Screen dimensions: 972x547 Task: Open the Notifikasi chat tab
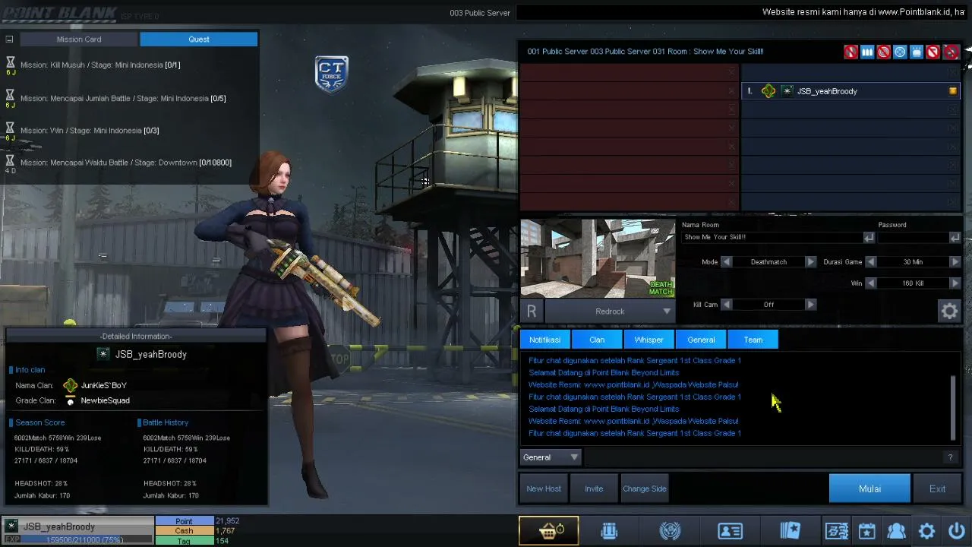click(x=544, y=340)
